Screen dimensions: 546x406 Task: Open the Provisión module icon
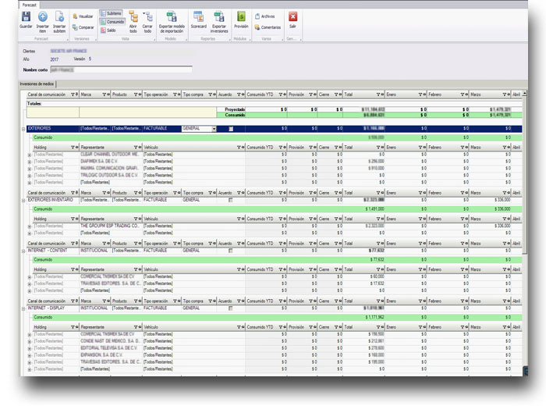coord(241,18)
